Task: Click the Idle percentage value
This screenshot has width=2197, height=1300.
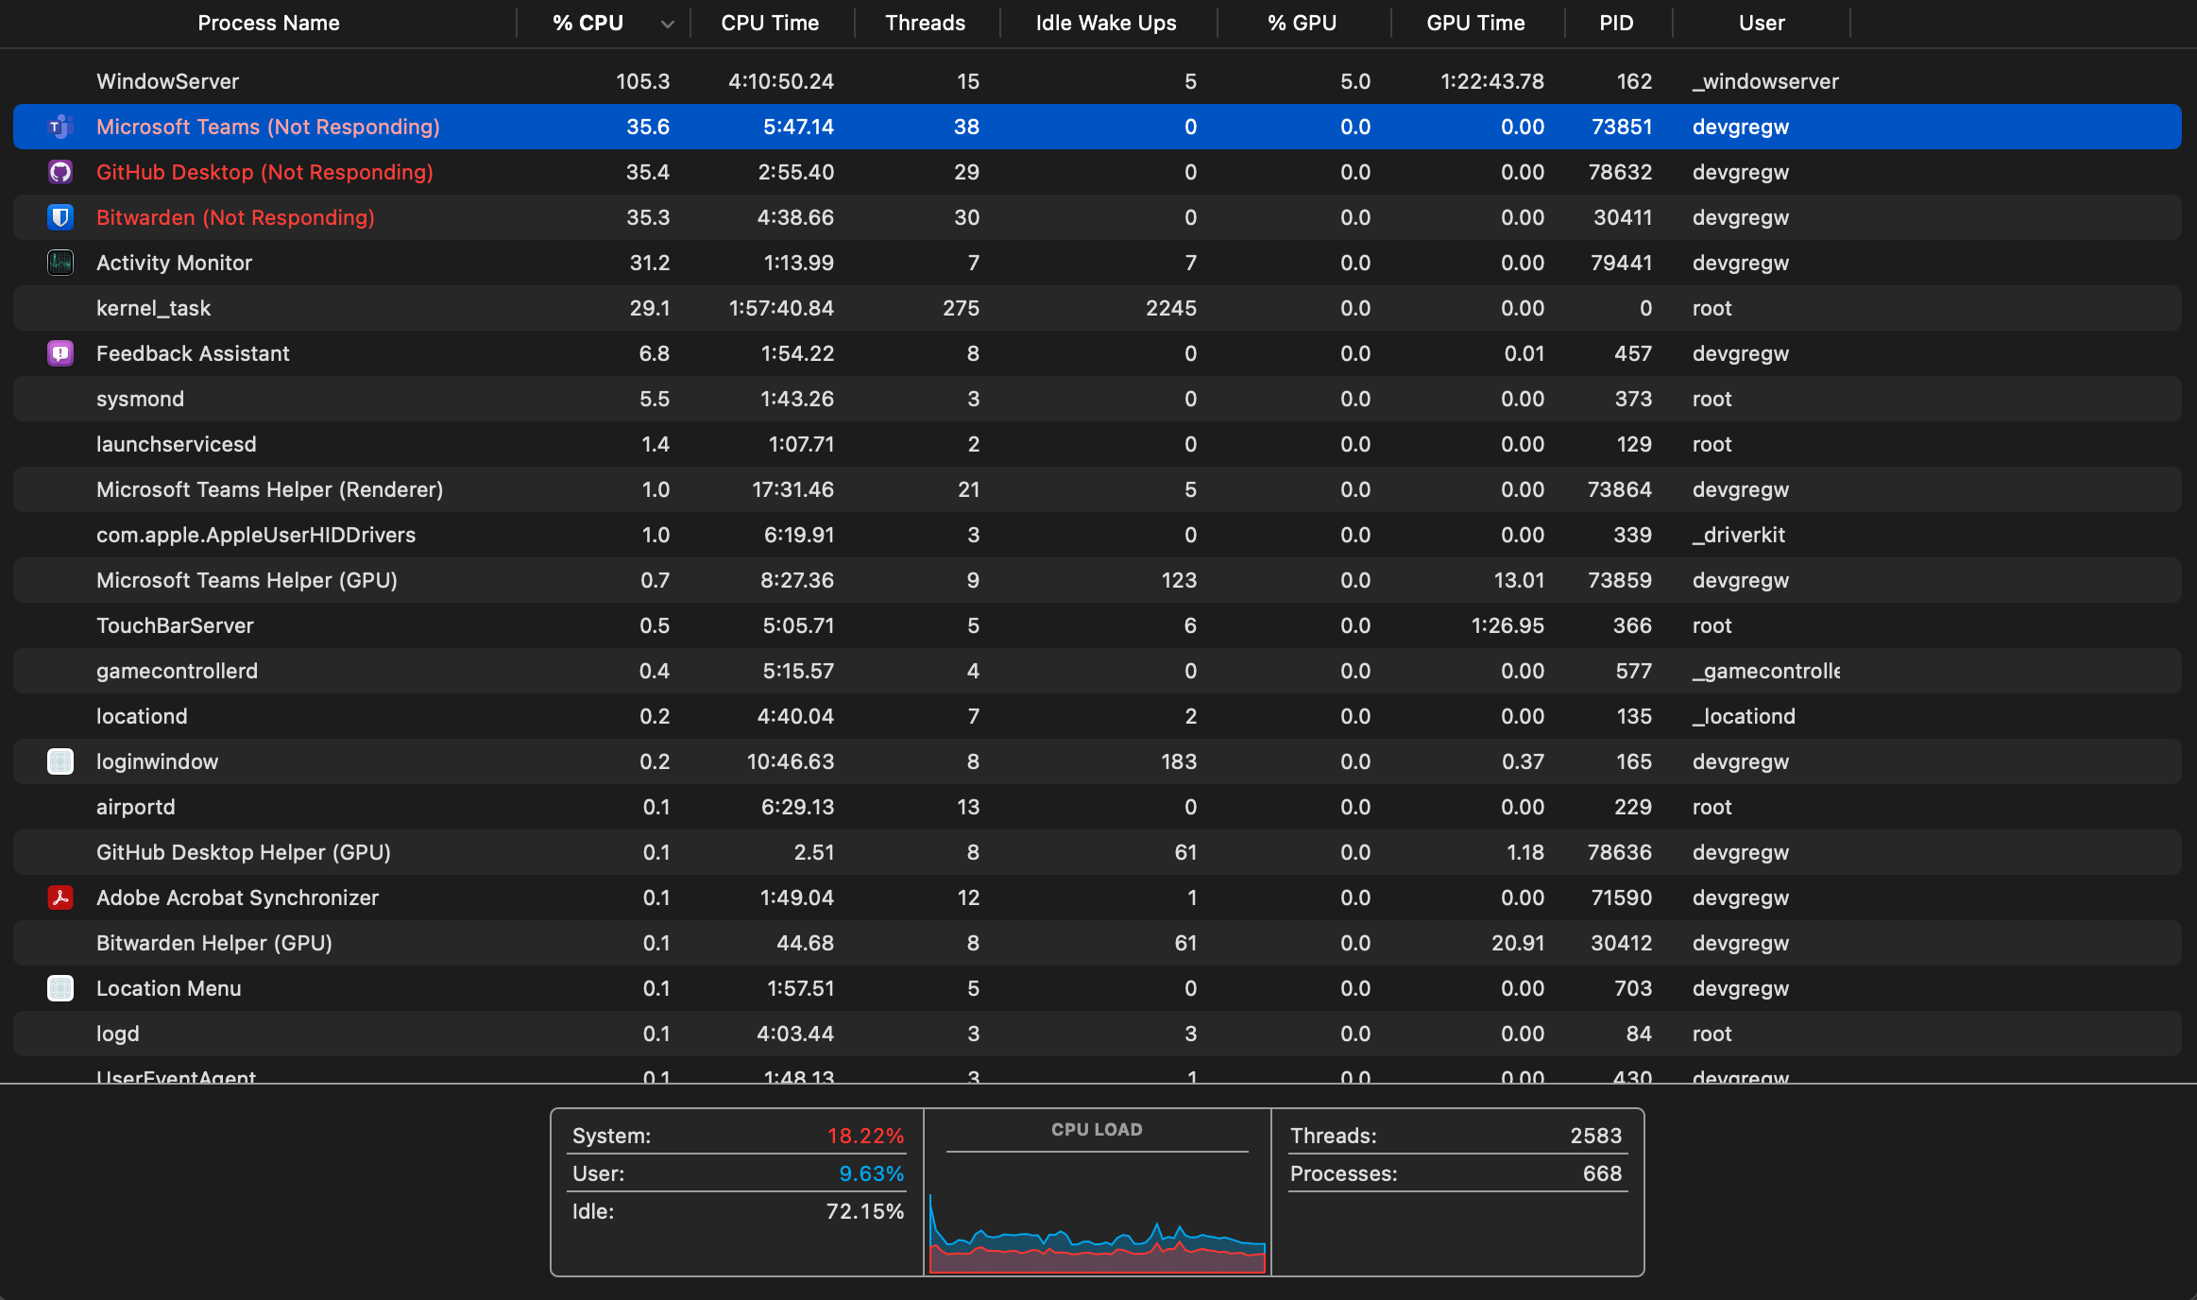Action: [x=864, y=1211]
